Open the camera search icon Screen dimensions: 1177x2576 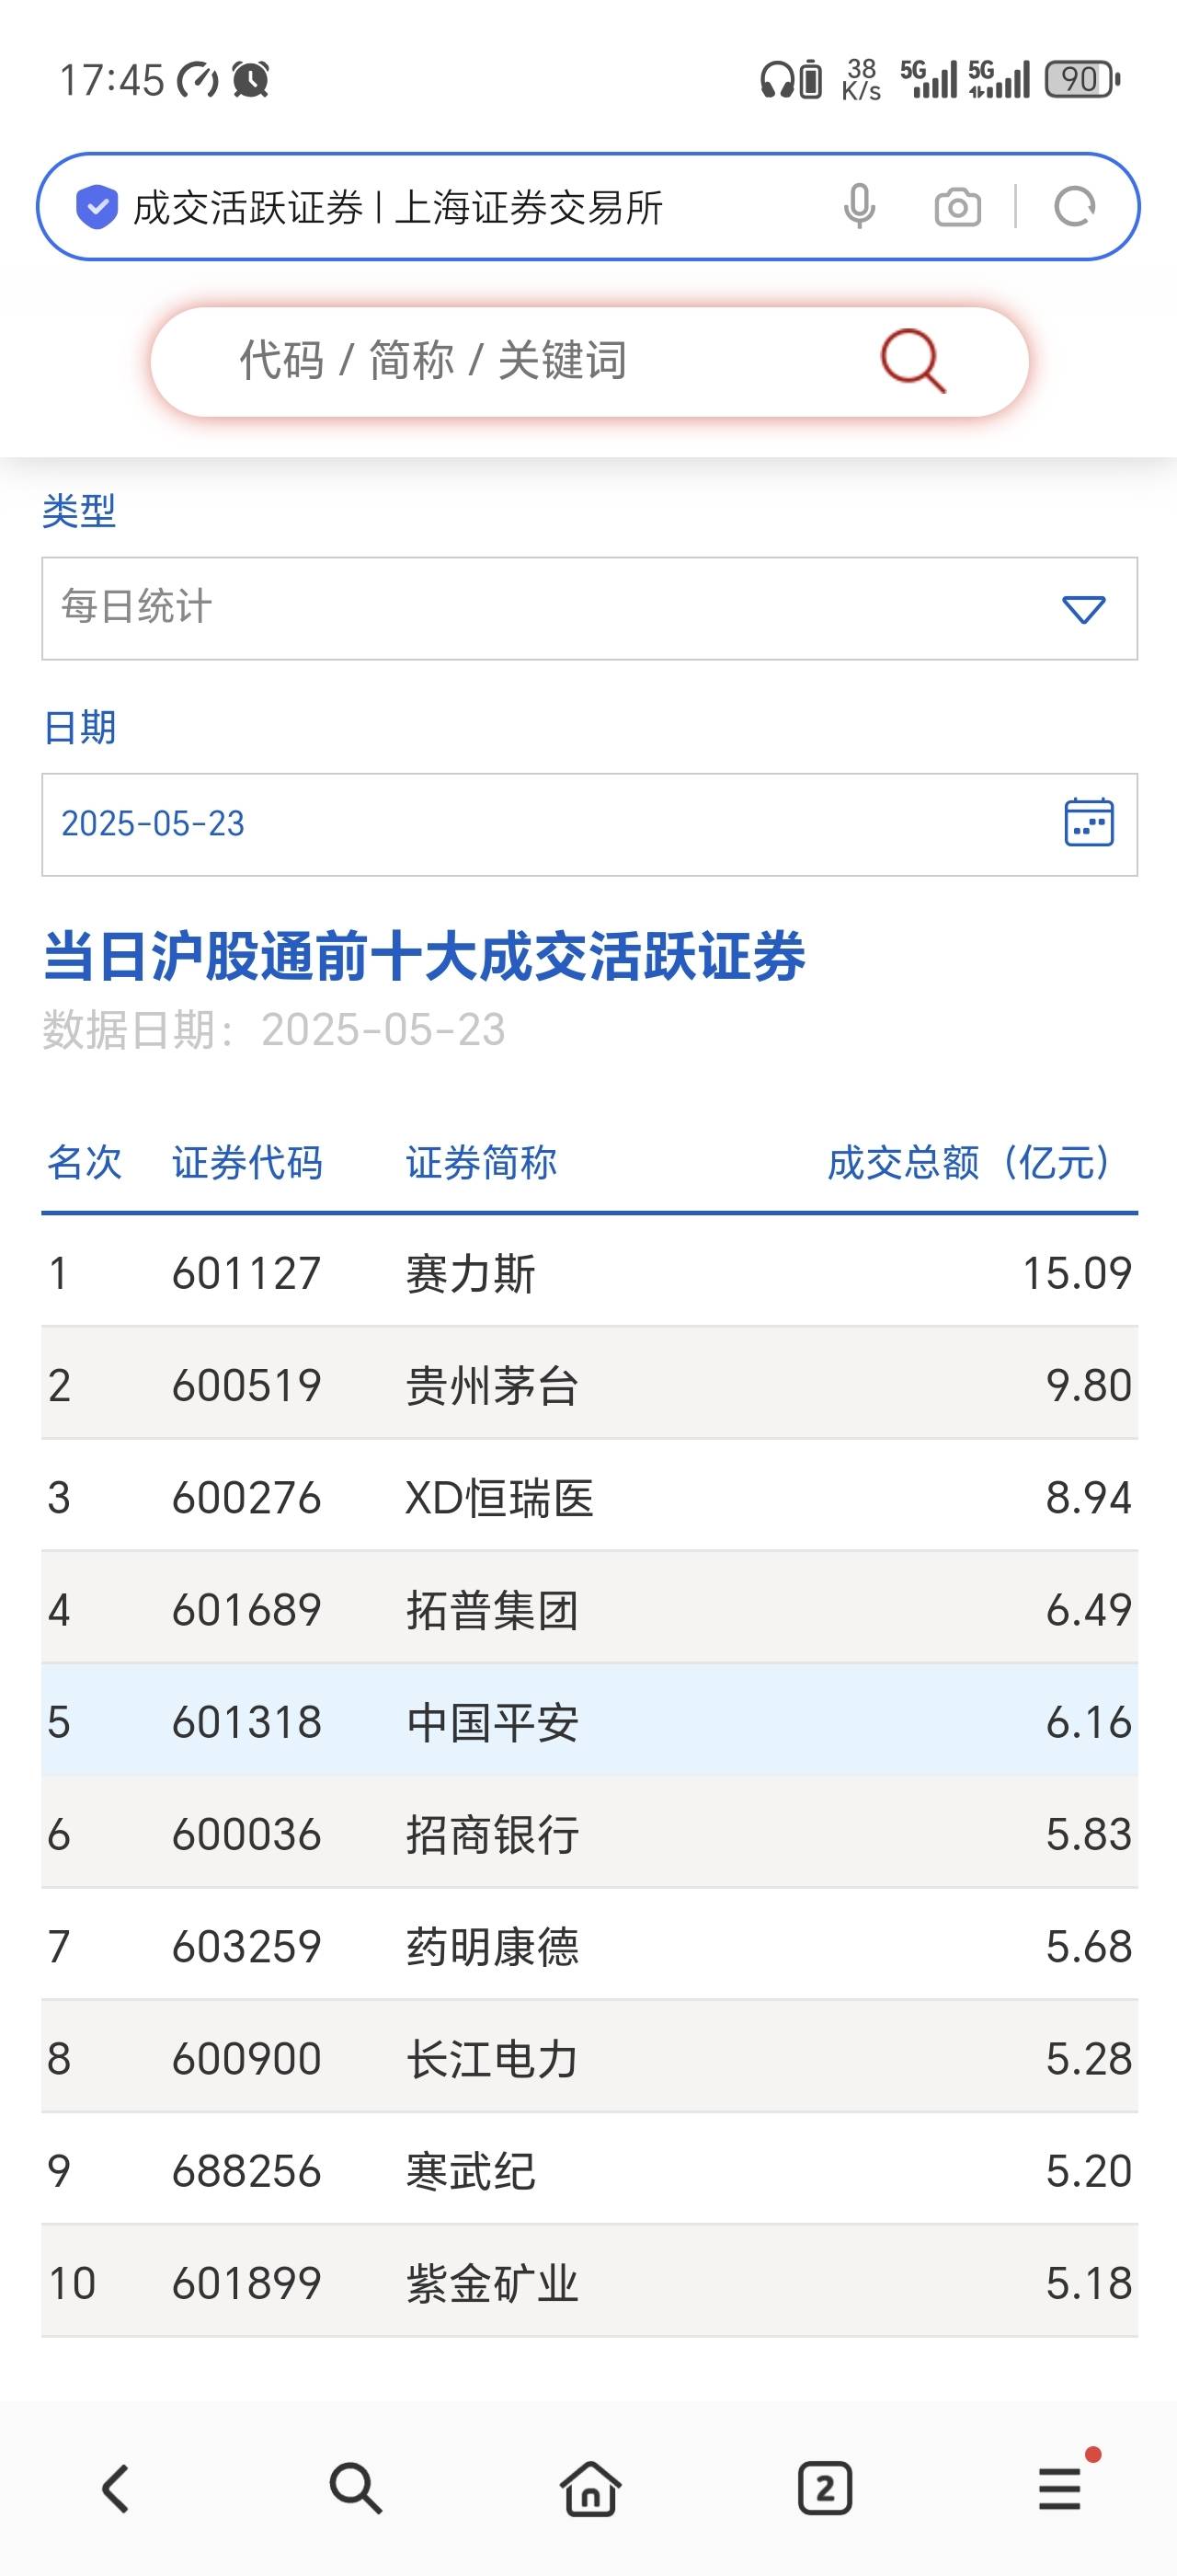pyautogui.click(x=957, y=207)
